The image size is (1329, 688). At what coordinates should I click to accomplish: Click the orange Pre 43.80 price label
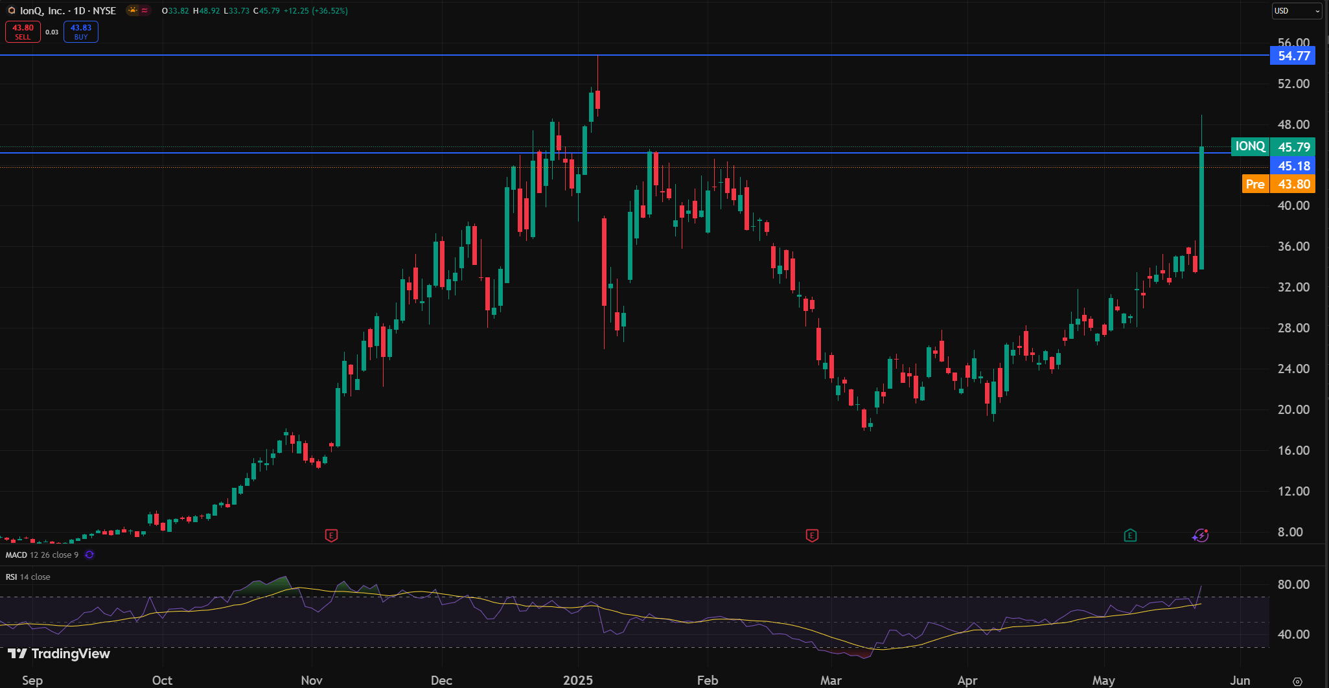point(1278,184)
